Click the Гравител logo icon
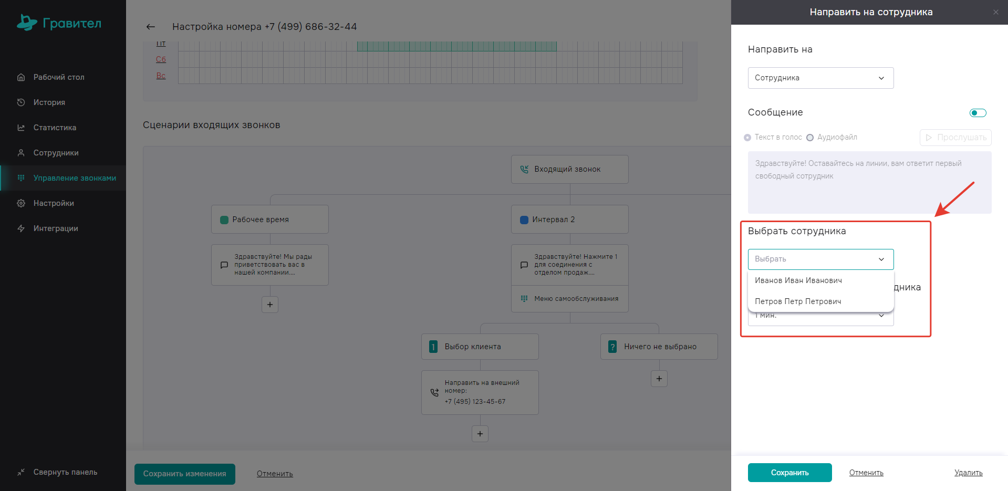 point(27,23)
